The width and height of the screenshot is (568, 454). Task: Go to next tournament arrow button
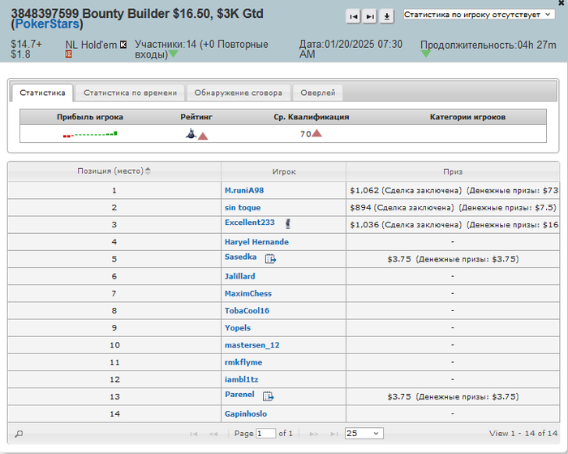(x=370, y=16)
